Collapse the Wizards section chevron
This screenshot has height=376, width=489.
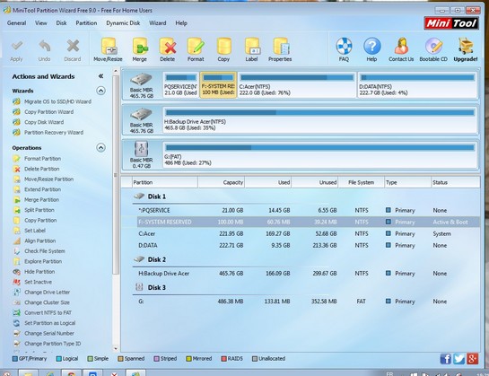tap(100, 91)
